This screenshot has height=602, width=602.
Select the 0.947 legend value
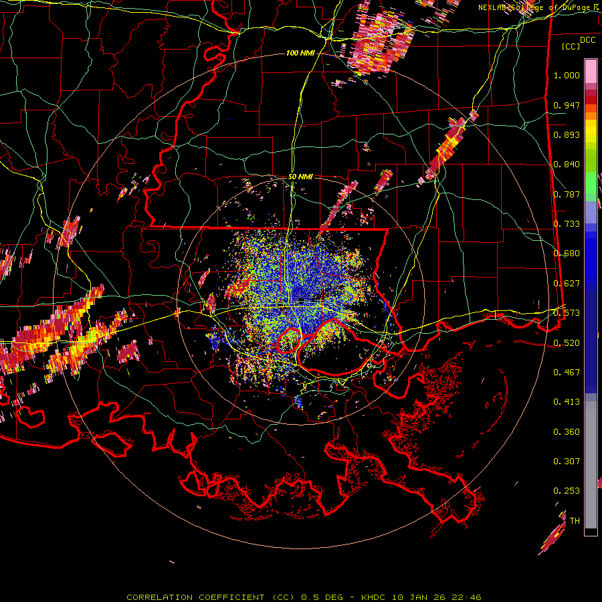567,105
